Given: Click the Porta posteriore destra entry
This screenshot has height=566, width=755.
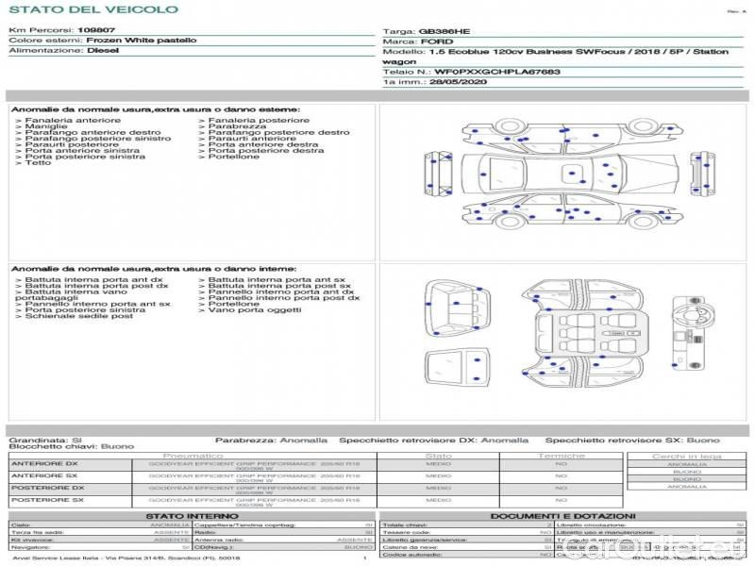Looking at the screenshot, I should [266, 151].
